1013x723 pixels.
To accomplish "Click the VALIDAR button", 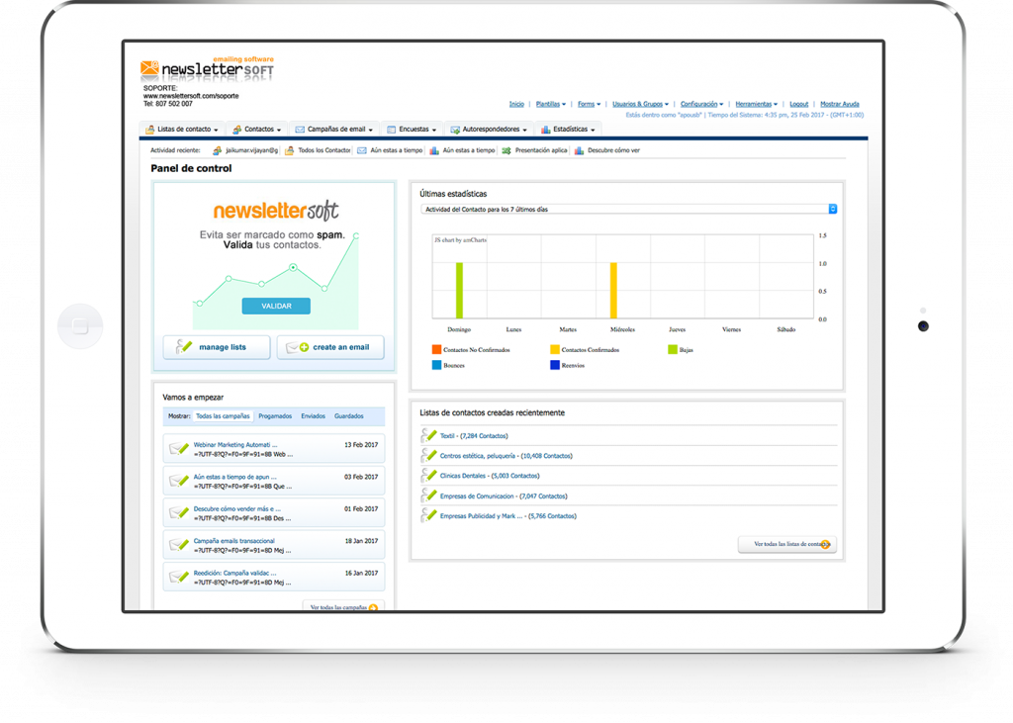I will point(277,306).
